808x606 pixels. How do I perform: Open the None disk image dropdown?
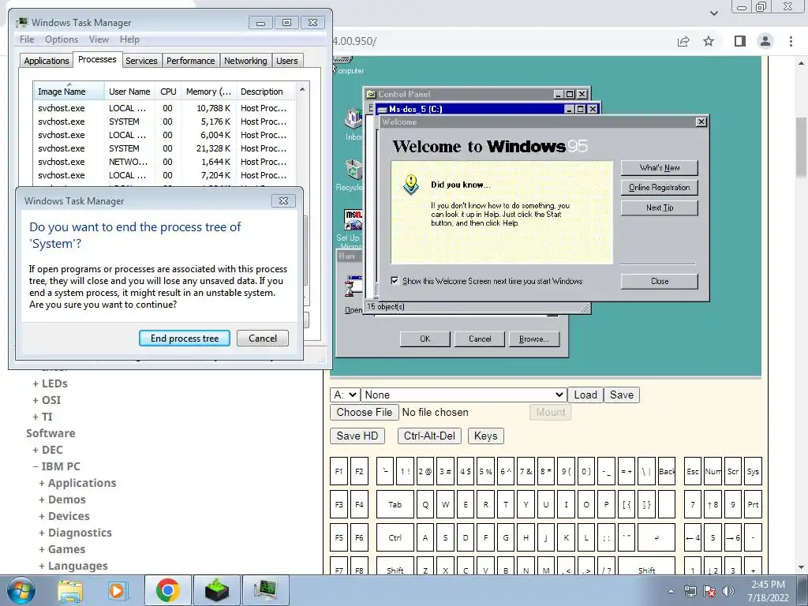(x=464, y=395)
